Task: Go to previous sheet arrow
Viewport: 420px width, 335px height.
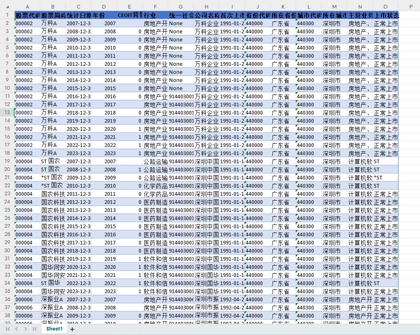Action: tap(16, 329)
